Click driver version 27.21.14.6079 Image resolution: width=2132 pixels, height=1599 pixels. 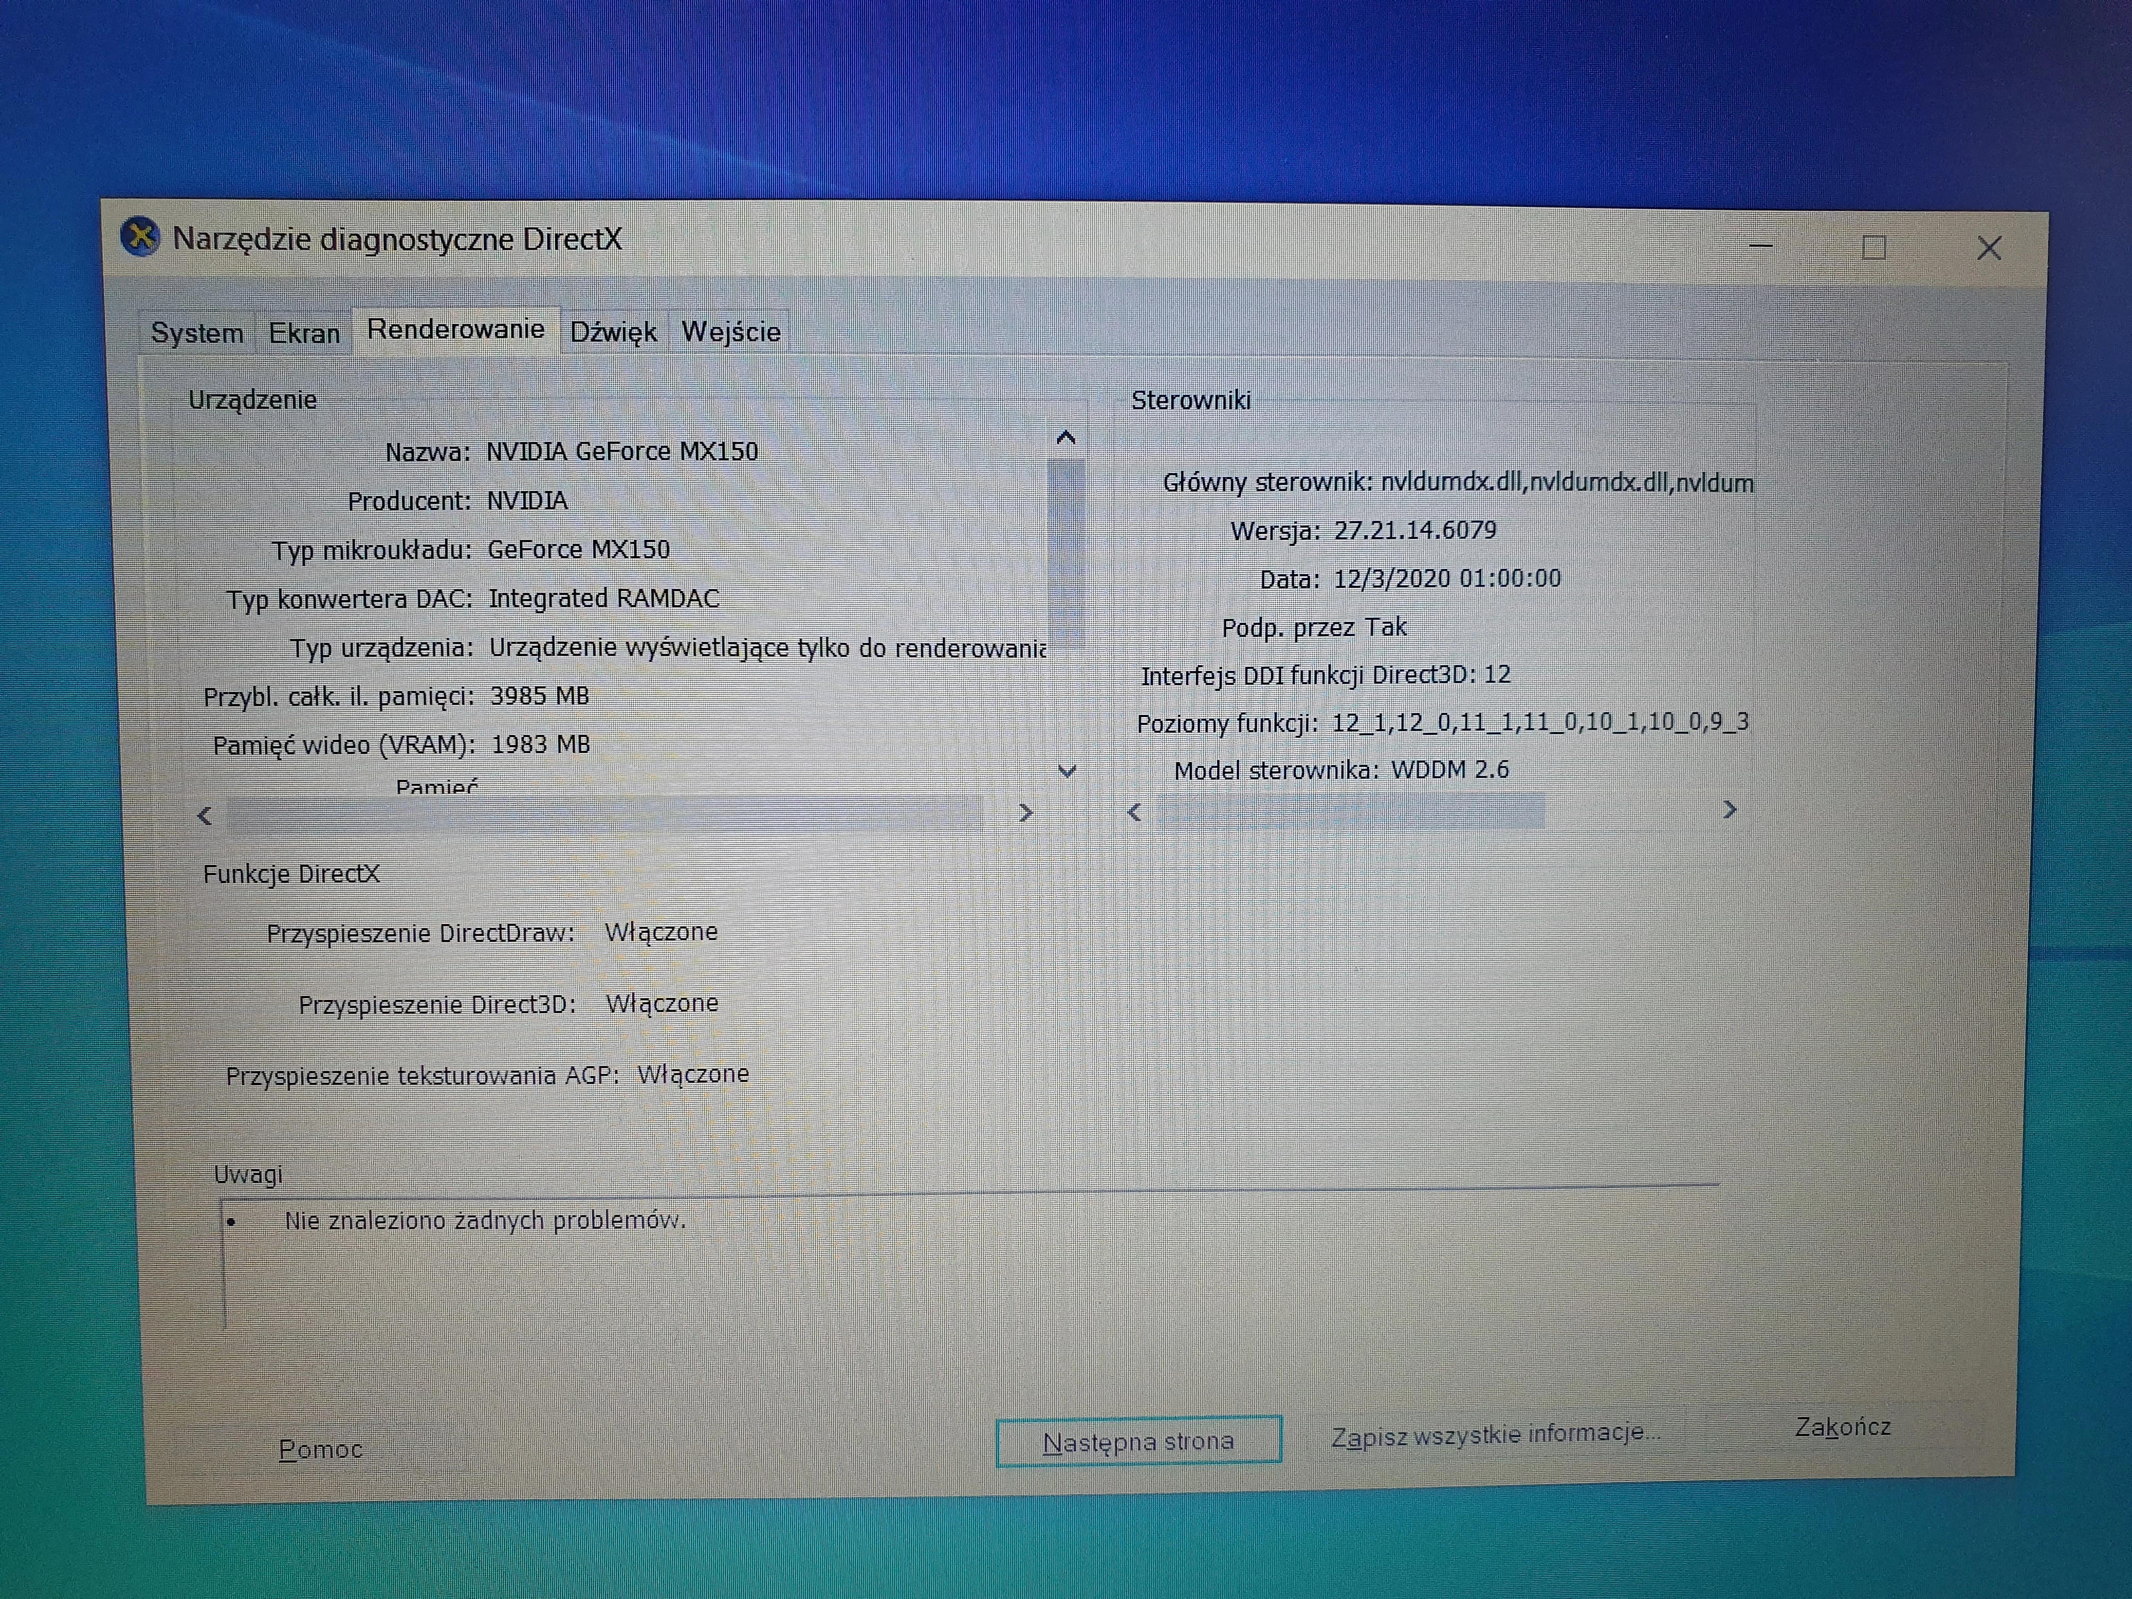1415,530
